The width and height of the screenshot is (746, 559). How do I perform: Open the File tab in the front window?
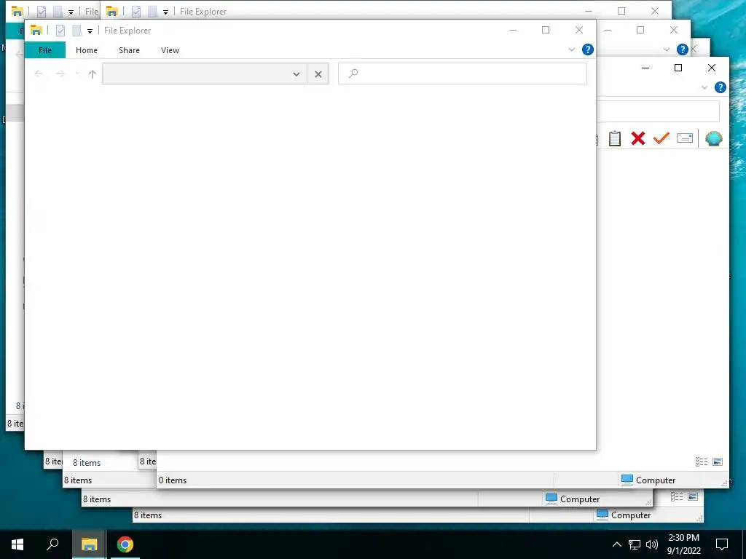tap(44, 50)
